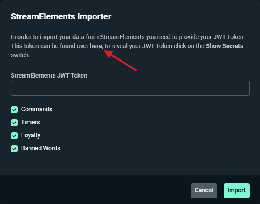This screenshot has height=204, width=260.
Task: Click the checkmark icon beside Commands
Action: pos(14,110)
